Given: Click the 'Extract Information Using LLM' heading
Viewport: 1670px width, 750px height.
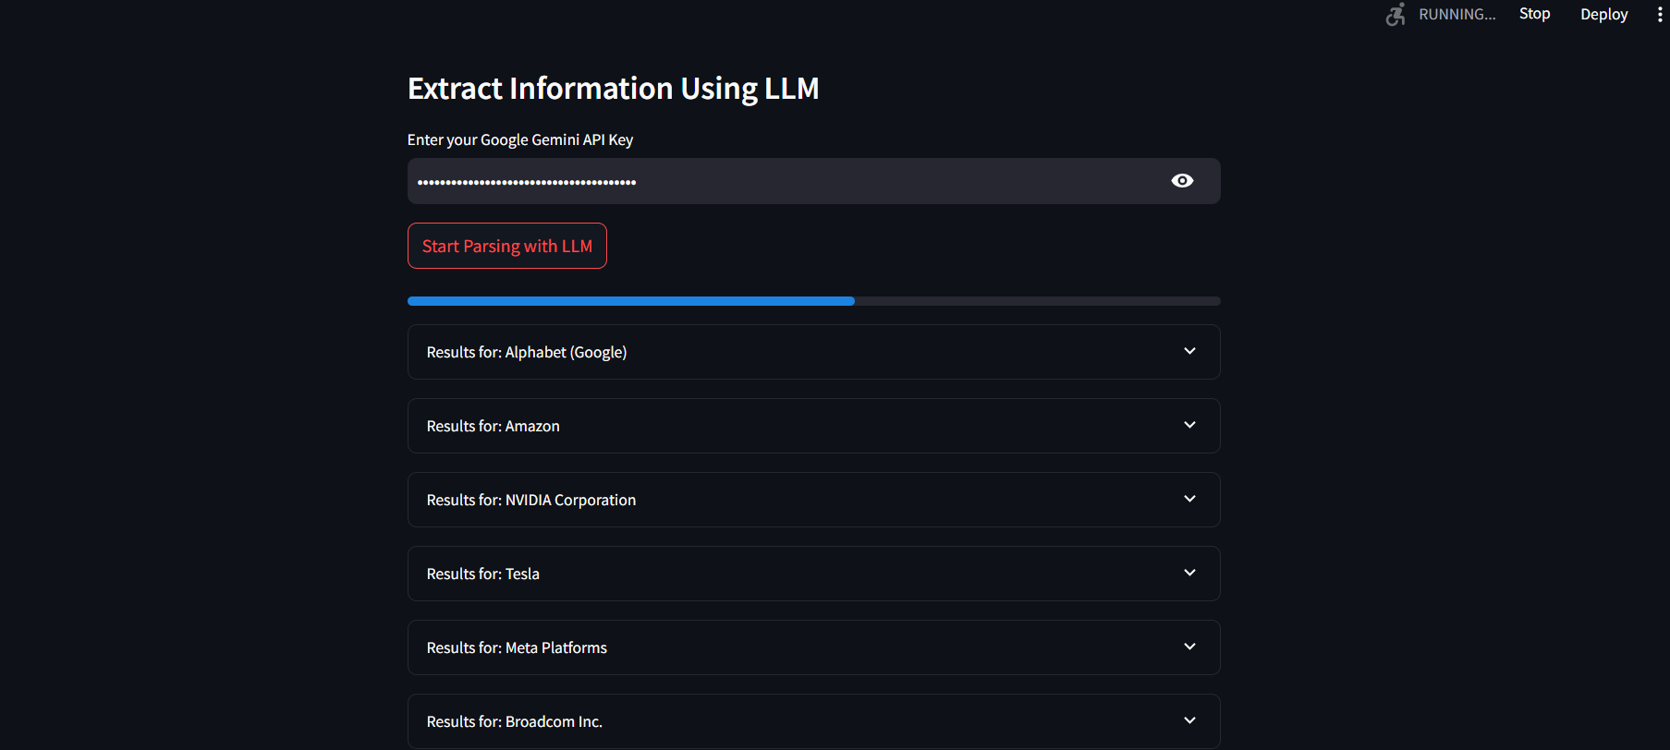Looking at the screenshot, I should (x=614, y=89).
